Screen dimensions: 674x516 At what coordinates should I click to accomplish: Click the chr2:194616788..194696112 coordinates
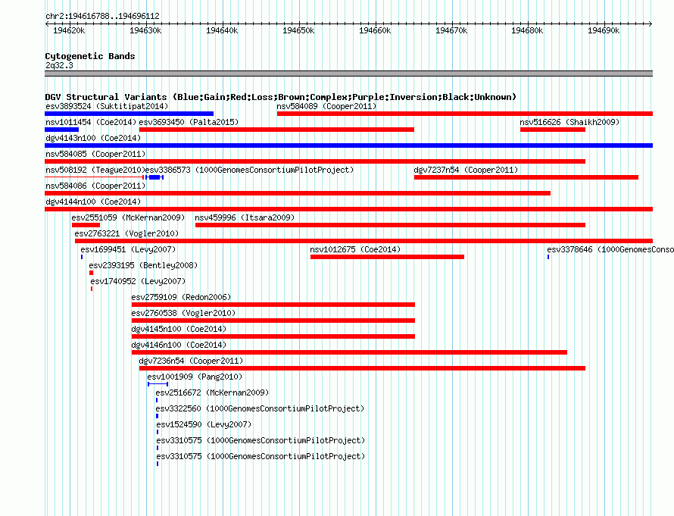click(x=102, y=16)
